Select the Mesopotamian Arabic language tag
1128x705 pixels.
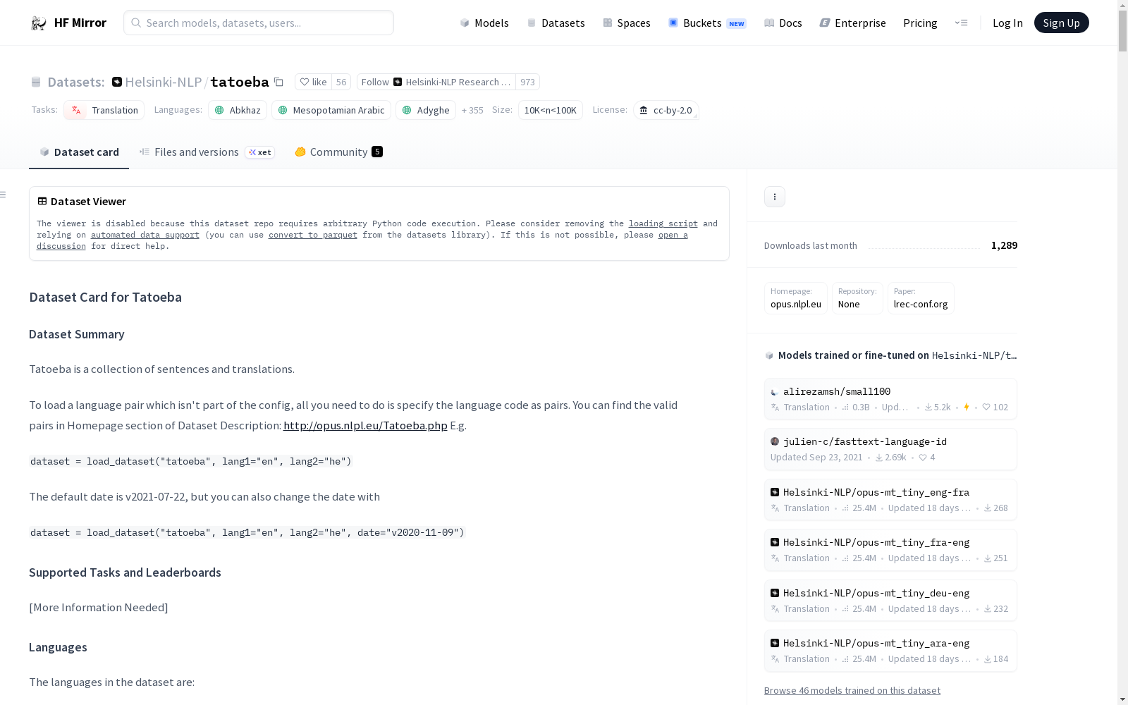click(331, 111)
